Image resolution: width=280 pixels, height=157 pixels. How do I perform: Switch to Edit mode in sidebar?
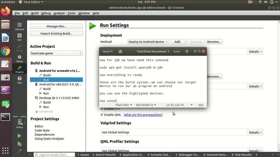point(19,37)
